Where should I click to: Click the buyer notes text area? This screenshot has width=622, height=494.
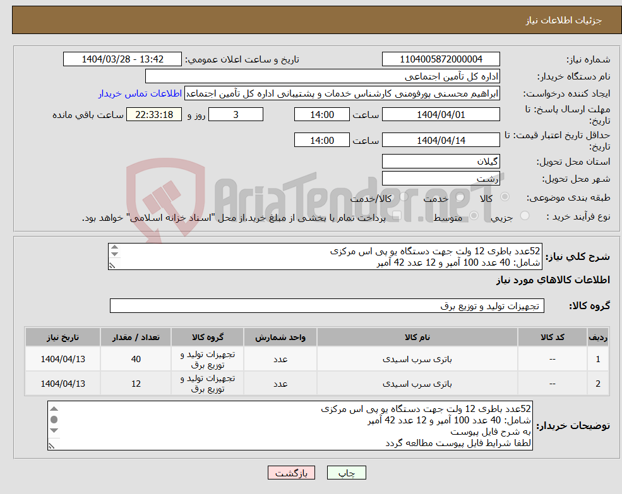[290, 425]
